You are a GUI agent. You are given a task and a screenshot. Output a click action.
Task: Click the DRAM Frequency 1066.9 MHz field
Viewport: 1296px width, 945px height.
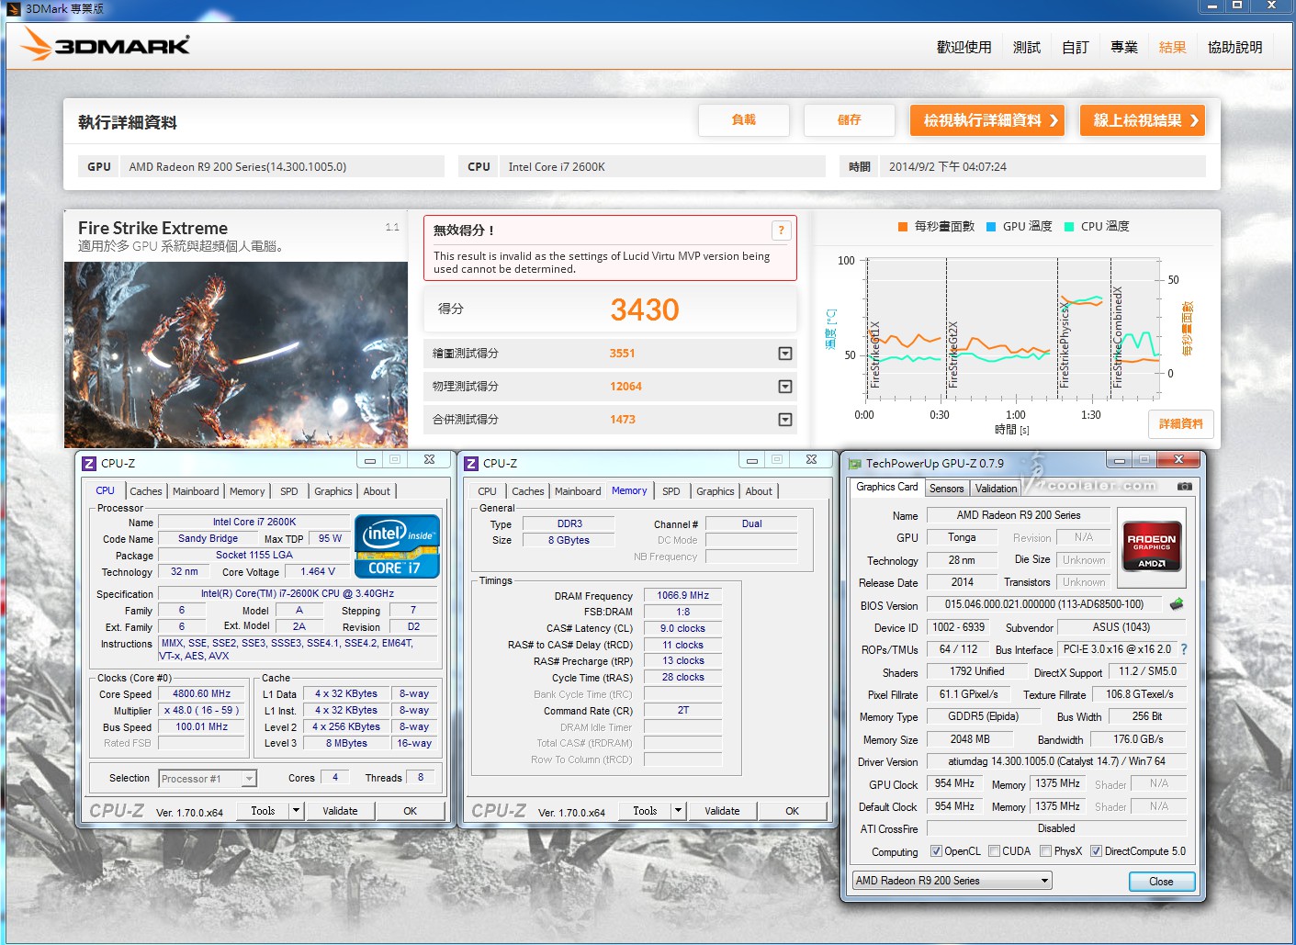683,595
